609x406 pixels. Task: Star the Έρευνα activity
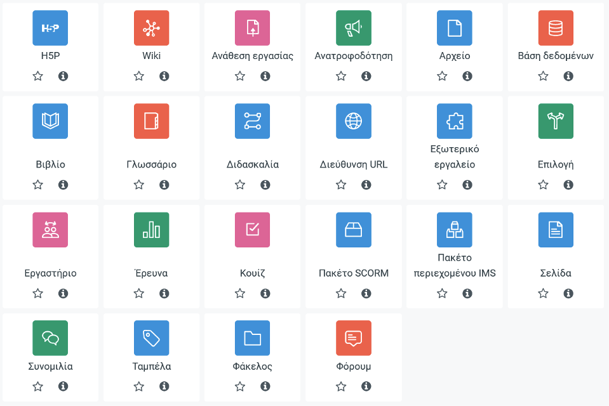click(x=139, y=293)
